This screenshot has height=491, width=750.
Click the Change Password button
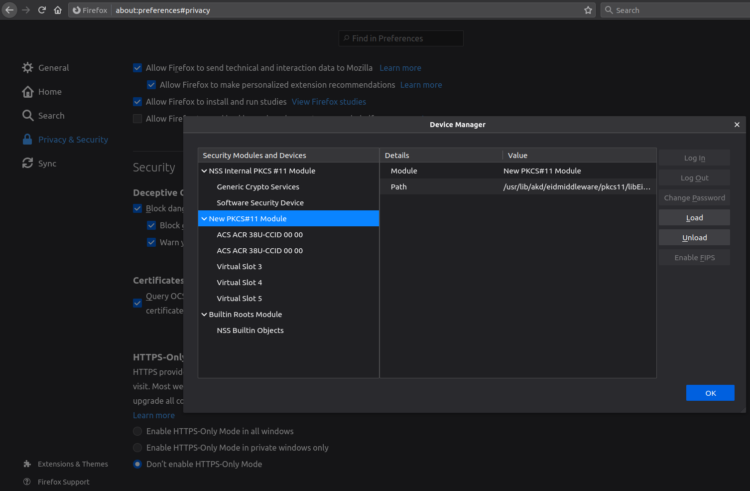[x=694, y=198]
